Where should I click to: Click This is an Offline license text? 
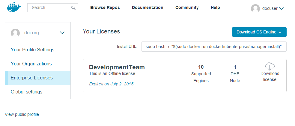112,73
